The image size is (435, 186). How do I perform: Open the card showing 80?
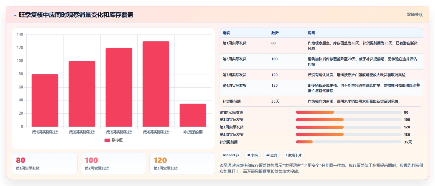[45, 163]
